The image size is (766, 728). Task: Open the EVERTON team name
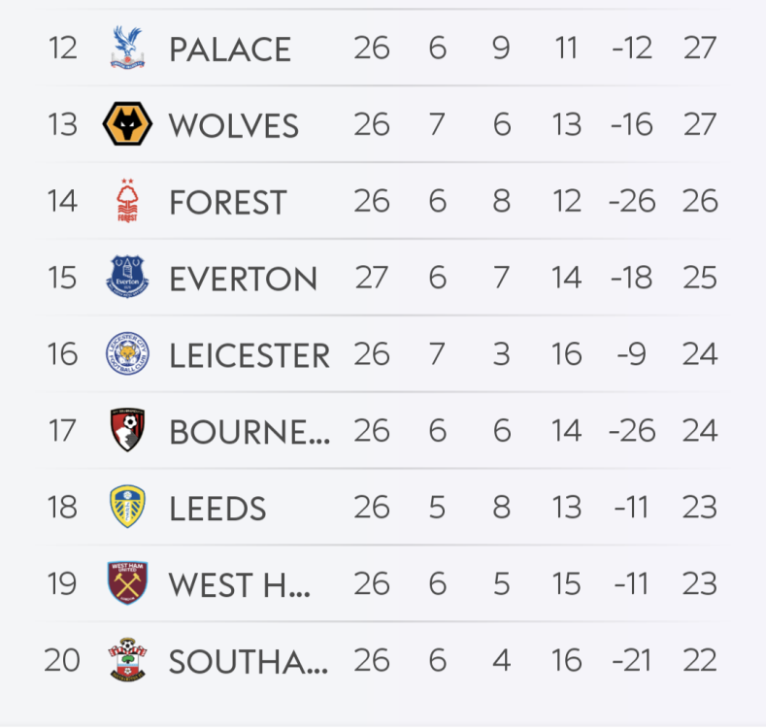click(x=244, y=279)
